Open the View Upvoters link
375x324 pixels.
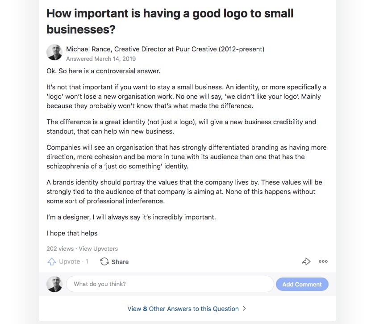coord(98,248)
